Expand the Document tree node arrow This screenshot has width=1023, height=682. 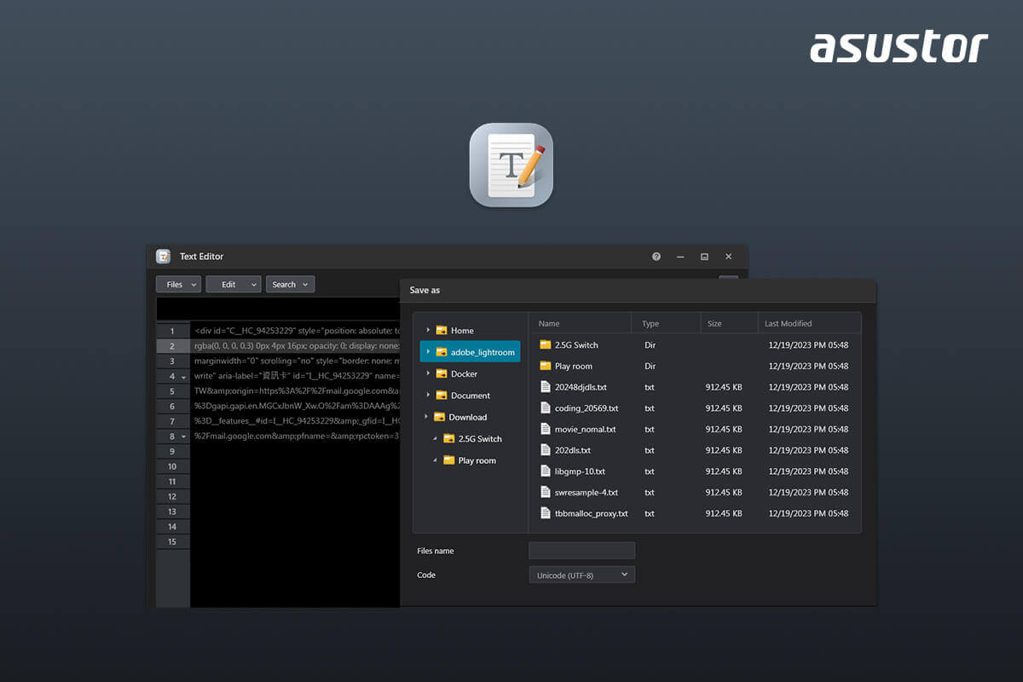tap(428, 396)
